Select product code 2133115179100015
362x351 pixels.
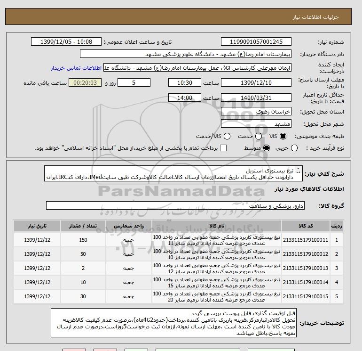pos(306,296)
